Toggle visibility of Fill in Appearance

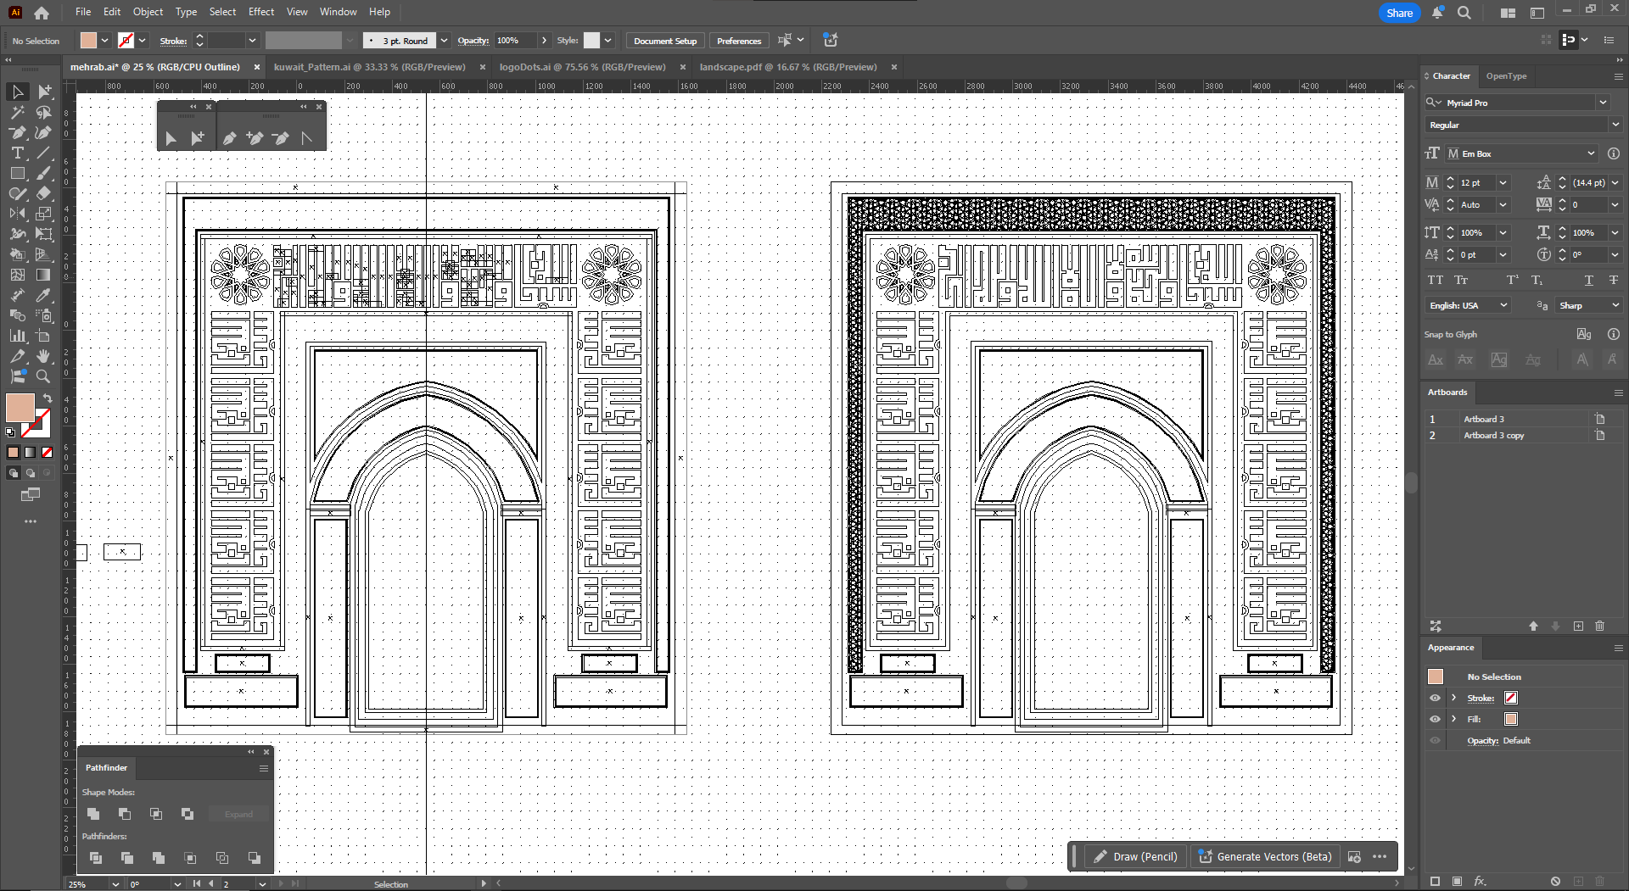click(x=1435, y=719)
